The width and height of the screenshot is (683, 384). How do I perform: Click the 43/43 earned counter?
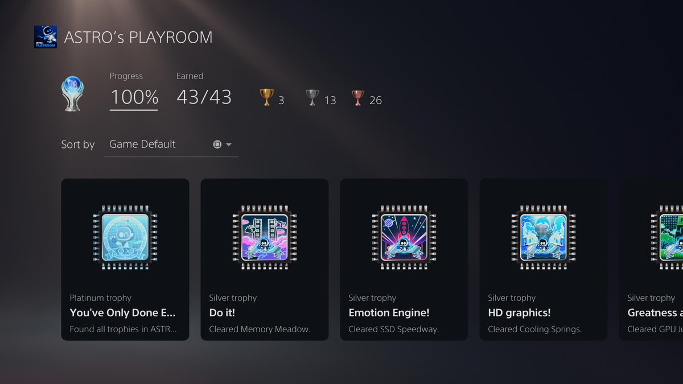click(204, 97)
